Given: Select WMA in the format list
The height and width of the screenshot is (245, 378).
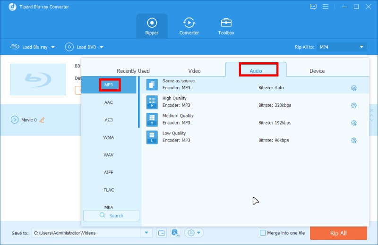Looking at the screenshot, I should [x=109, y=137].
